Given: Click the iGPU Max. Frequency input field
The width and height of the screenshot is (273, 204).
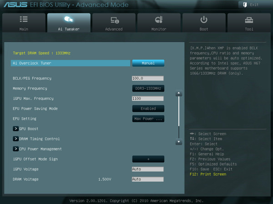Looking at the screenshot, I should coord(147,98).
